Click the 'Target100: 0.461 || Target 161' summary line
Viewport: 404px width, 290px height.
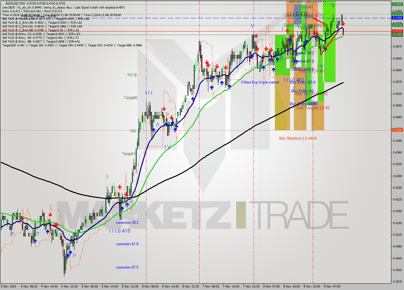[72, 45]
